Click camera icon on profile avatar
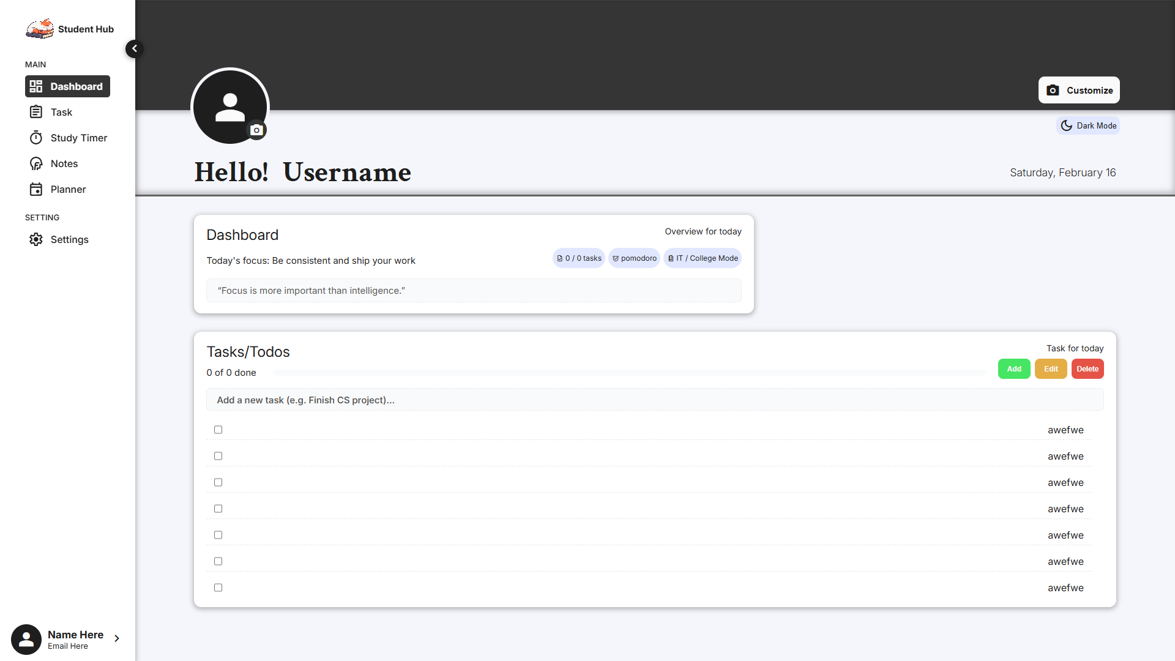The width and height of the screenshot is (1175, 661). [256, 130]
